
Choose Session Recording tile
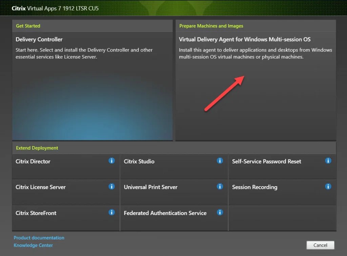pyautogui.click(x=282, y=192)
